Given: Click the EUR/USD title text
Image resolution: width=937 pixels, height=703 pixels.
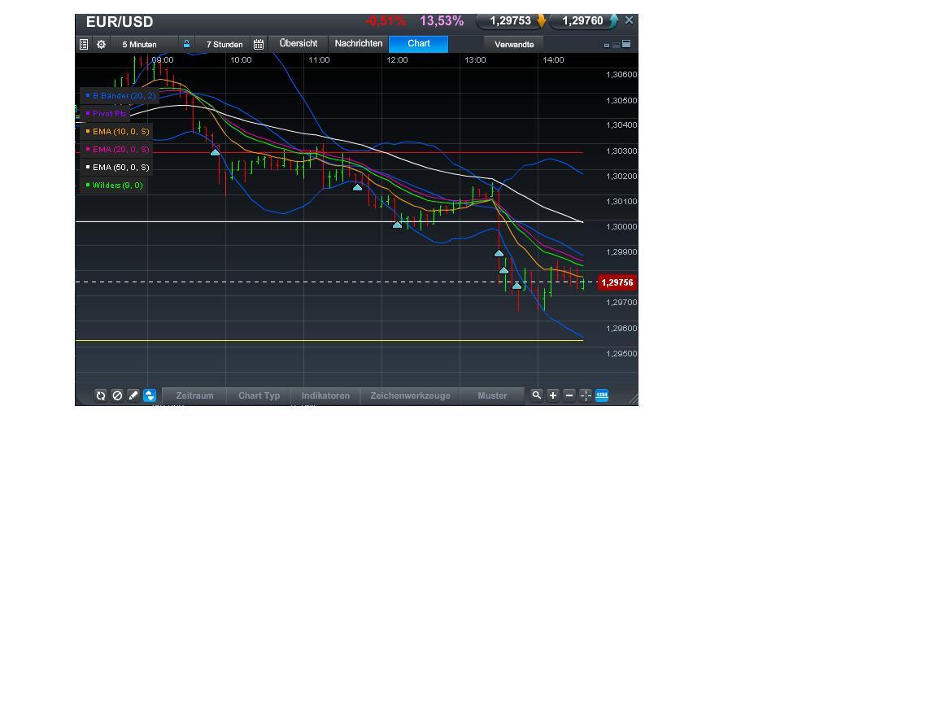Looking at the screenshot, I should 120,21.
